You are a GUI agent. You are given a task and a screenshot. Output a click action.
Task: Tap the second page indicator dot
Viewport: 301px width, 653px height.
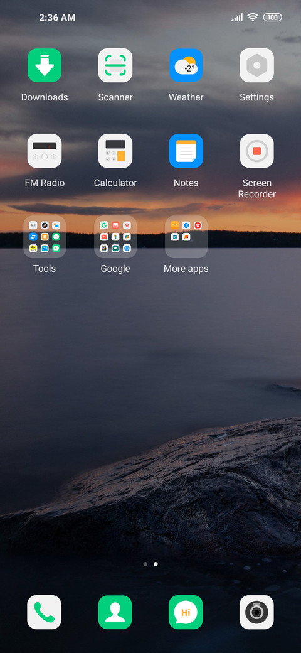pos(156,564)
